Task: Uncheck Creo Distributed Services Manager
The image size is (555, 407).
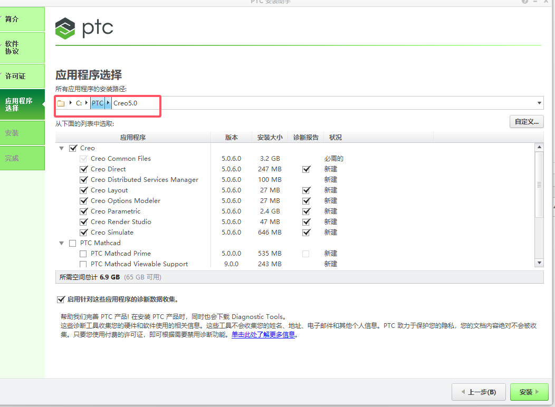Action: [83, 180]
